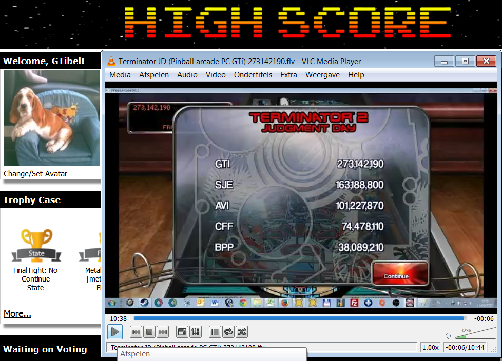Click the elapsed time 10:38 label

click(118, 319)
